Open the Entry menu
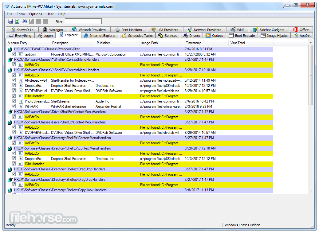Image resolution: width=319 pixels, height=233 pixels. (21, 14)
